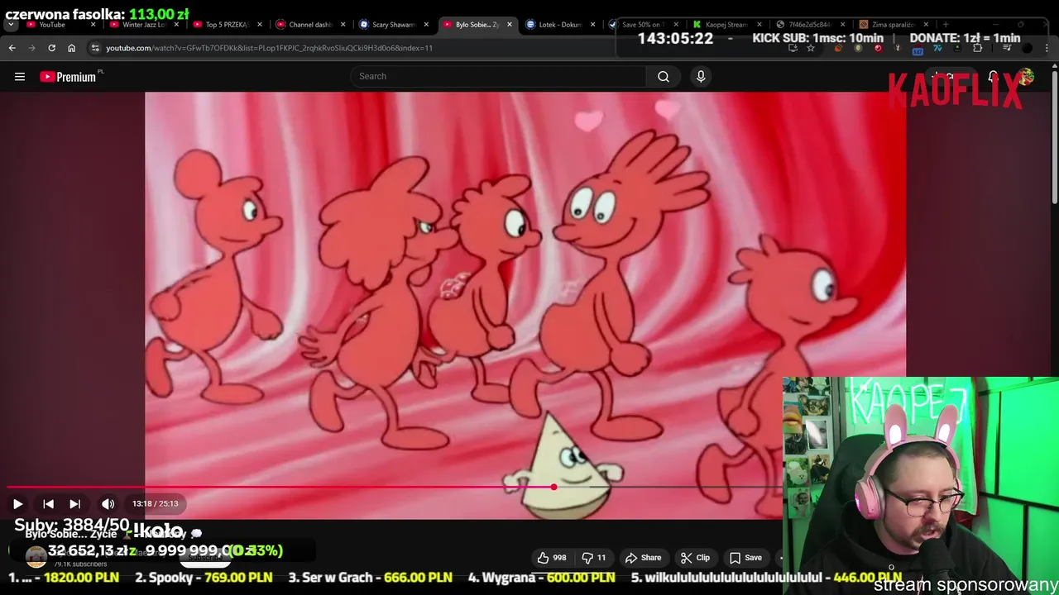Switch to the Winter Jazz tab

pos(141,25)
